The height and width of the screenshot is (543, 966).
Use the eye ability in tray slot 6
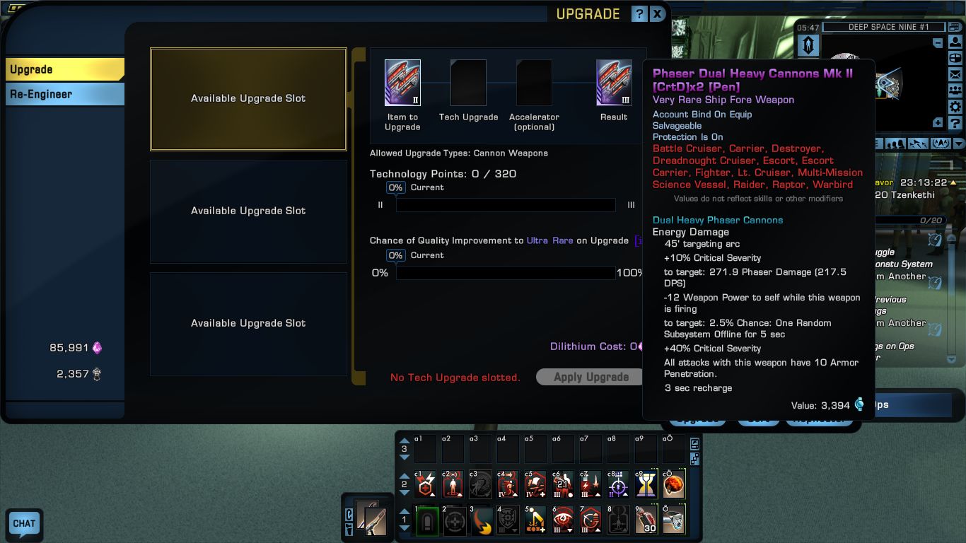click(x=563, y=520)
